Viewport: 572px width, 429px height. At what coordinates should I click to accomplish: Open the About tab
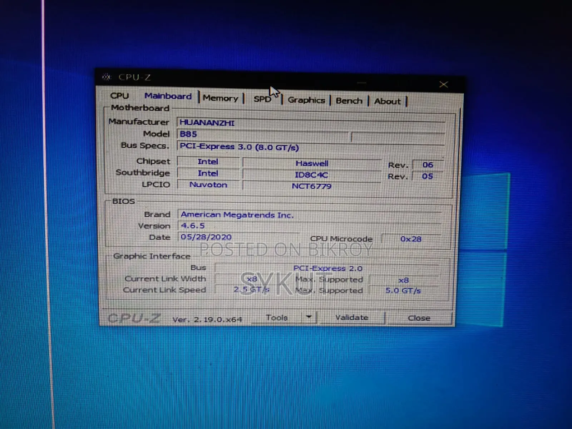click(x=388, y=102)
